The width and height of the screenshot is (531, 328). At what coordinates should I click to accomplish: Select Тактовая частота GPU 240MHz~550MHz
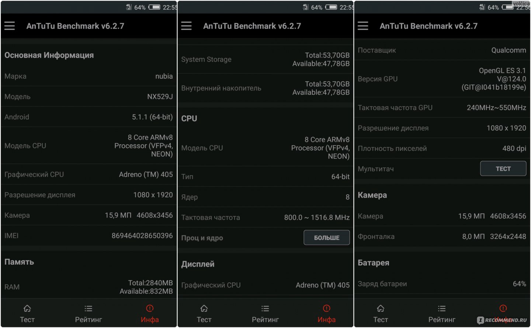496,107
